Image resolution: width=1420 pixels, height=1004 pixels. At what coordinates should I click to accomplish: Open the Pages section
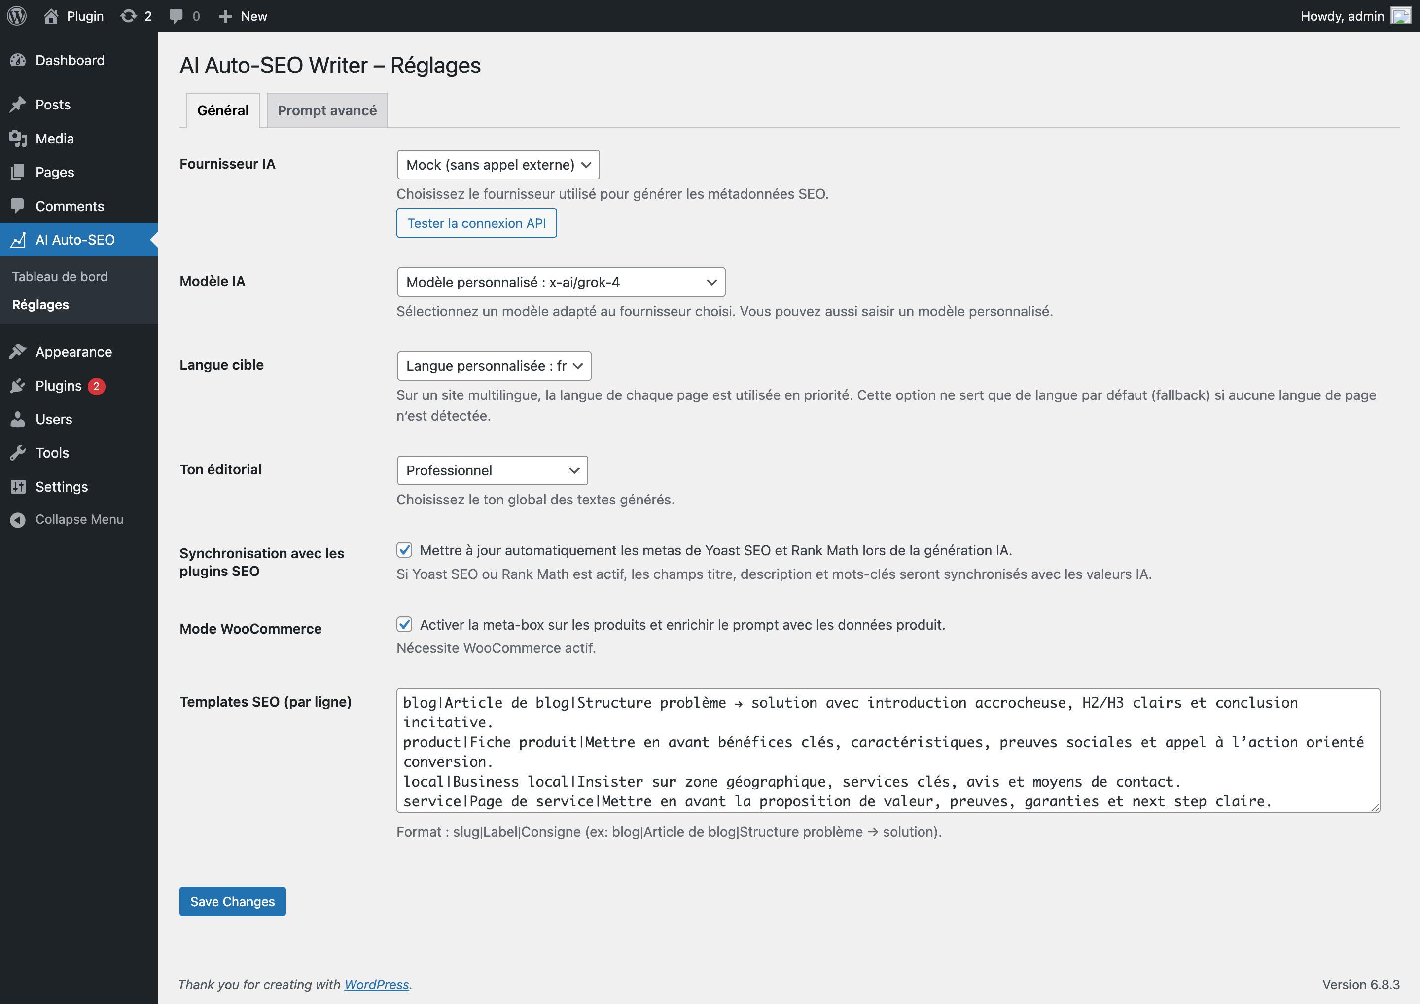(x=54, y=171)
